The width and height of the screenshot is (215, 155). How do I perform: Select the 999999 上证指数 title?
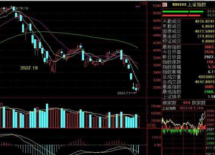coord(189,5)
